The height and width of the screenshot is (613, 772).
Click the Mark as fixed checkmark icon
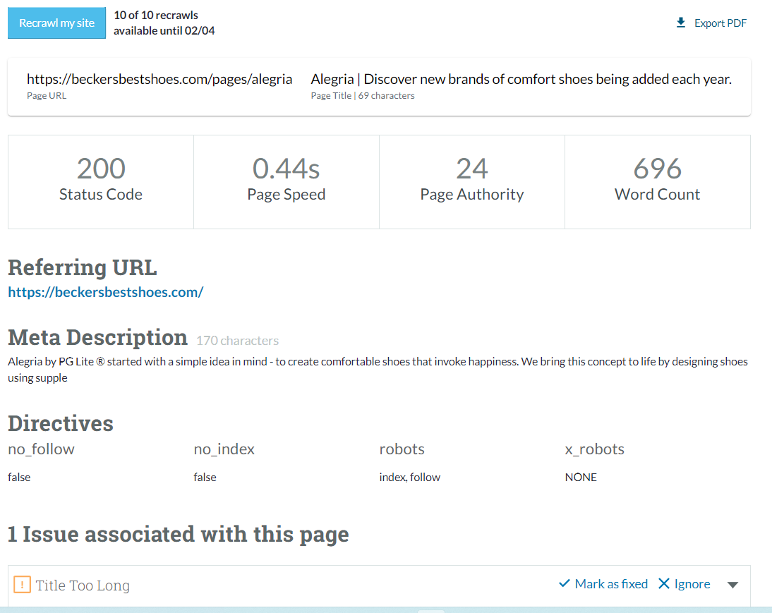point(564,584)
